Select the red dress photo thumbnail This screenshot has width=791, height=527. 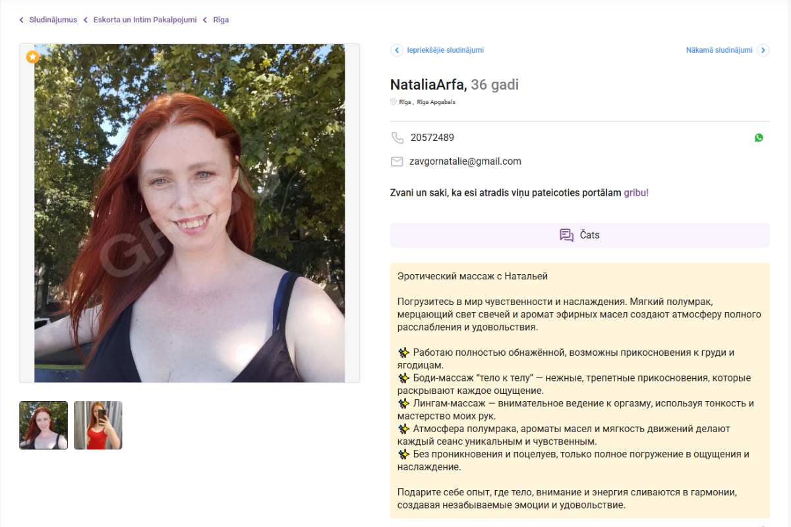coord(98,426)
